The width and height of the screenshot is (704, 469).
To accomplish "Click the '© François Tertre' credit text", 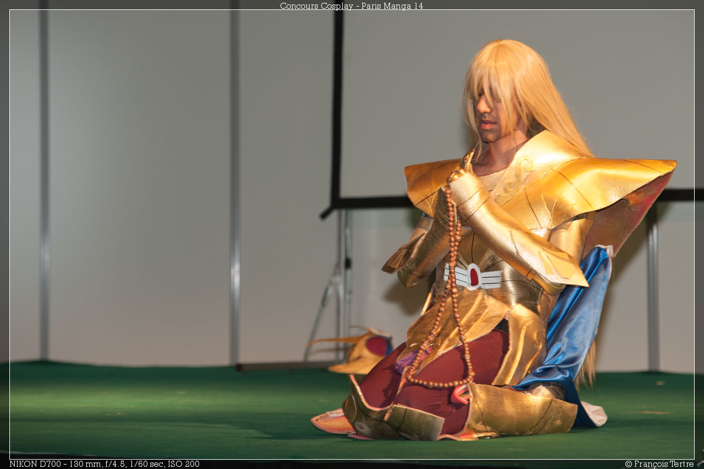I will 659,464.
